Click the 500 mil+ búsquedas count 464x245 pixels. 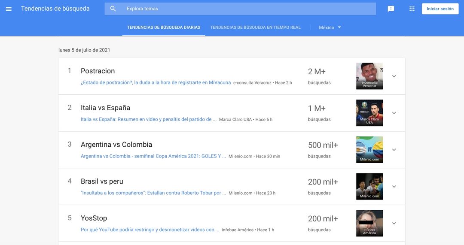(323, 150)
